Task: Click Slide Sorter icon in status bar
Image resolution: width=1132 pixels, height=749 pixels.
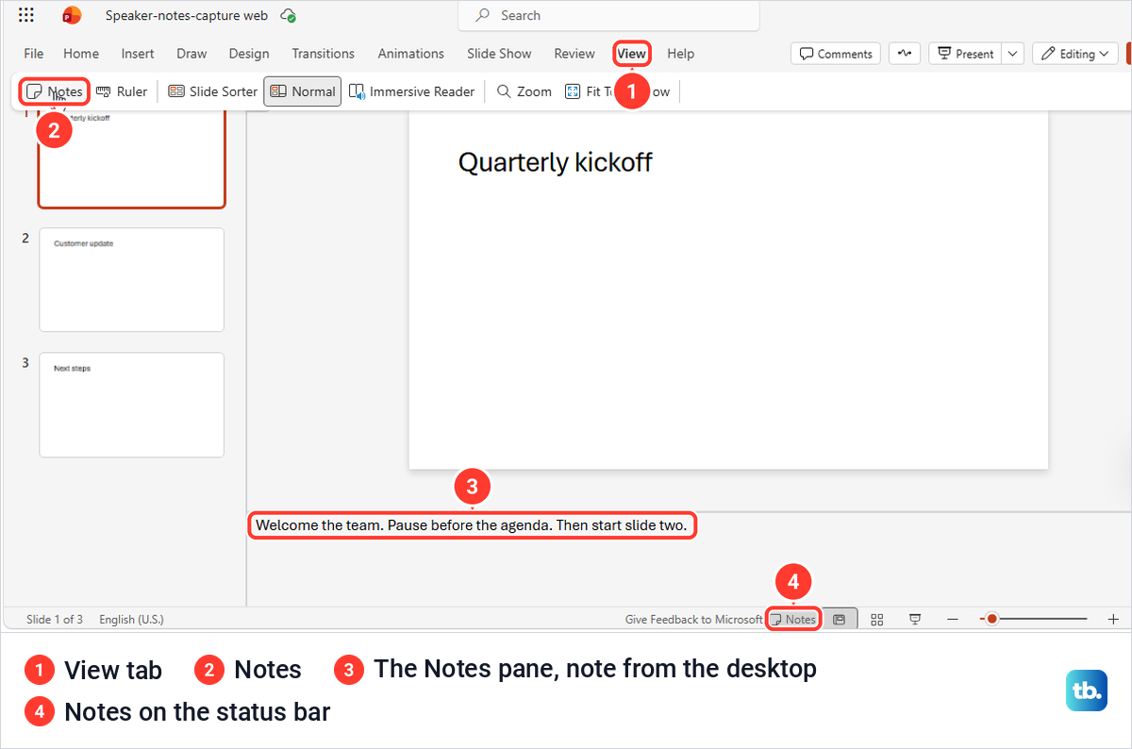Action: pos(877,620)
